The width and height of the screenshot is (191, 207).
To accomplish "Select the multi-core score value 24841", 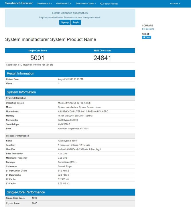I will click(x=102, y=58).
